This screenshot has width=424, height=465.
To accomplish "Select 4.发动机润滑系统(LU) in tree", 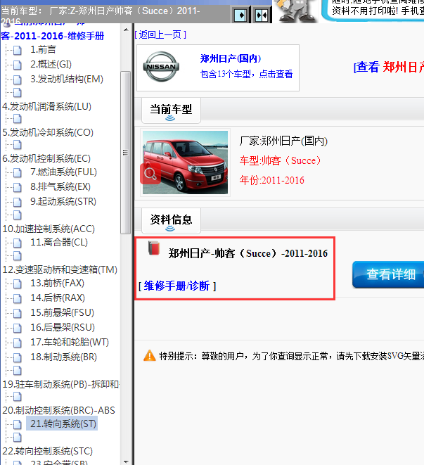I will pos(47,106).
